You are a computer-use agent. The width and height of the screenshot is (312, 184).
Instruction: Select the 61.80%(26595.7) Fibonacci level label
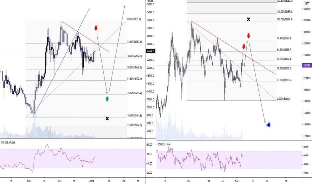pos(284,50)
